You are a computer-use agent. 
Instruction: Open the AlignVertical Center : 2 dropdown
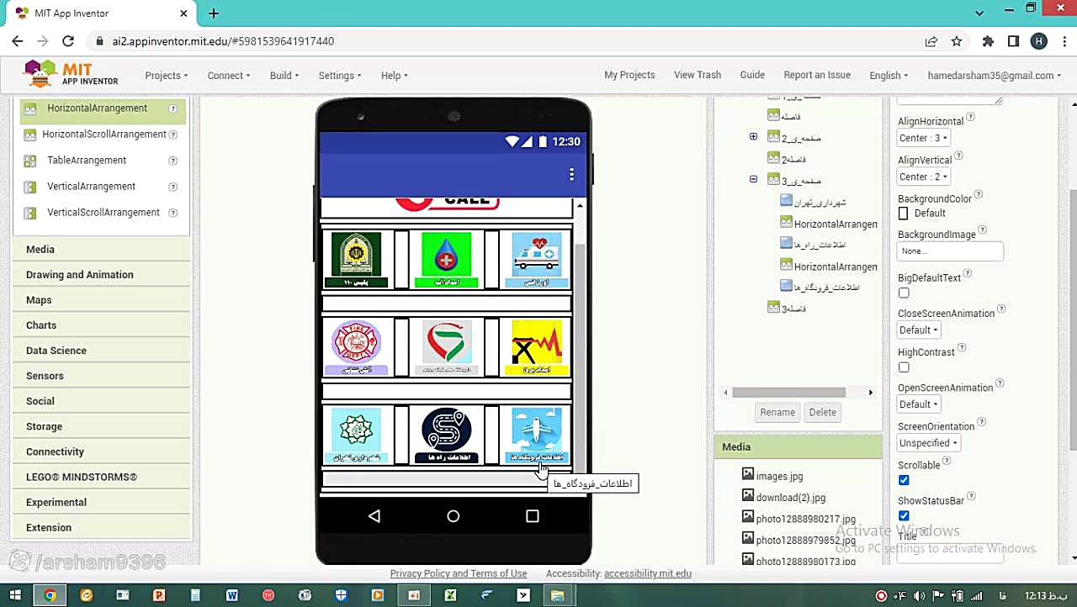[x=924, y=177]
